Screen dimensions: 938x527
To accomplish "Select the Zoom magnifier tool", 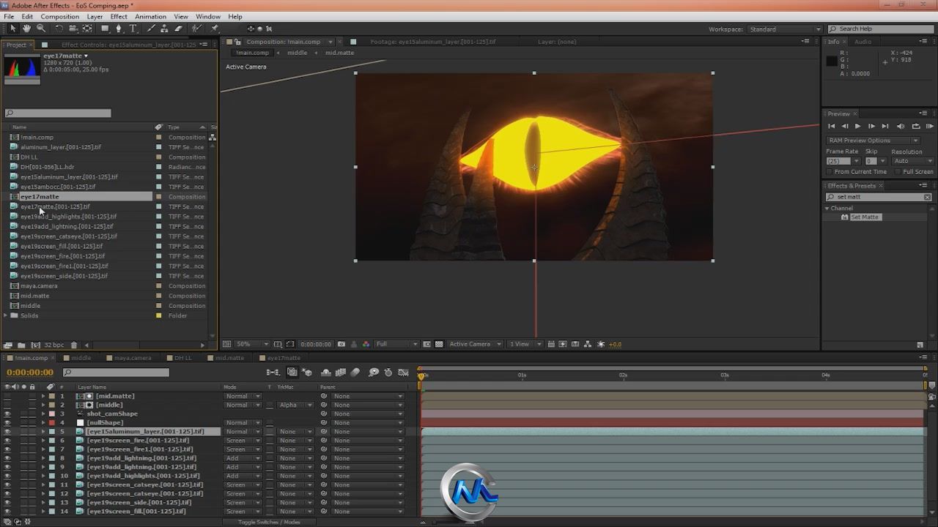I will [41, 29].
